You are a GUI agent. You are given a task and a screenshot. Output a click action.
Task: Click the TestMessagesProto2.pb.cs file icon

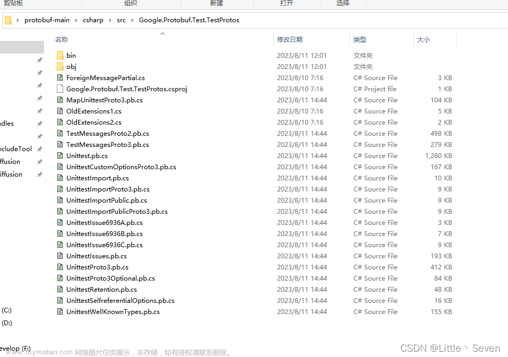(60, 133)
